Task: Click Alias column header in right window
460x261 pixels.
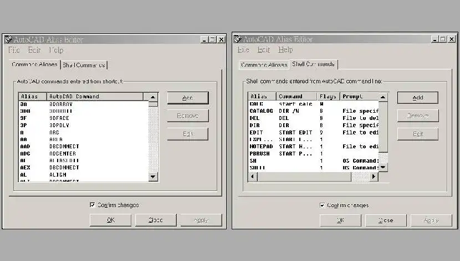Action: [x=262, y=97]
